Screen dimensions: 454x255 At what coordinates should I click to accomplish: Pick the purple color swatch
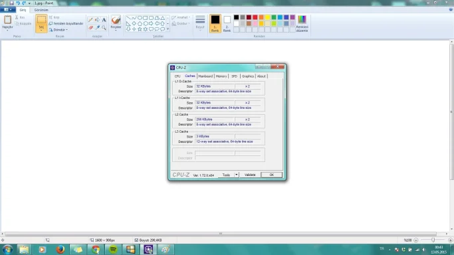(x=292, y=17)
